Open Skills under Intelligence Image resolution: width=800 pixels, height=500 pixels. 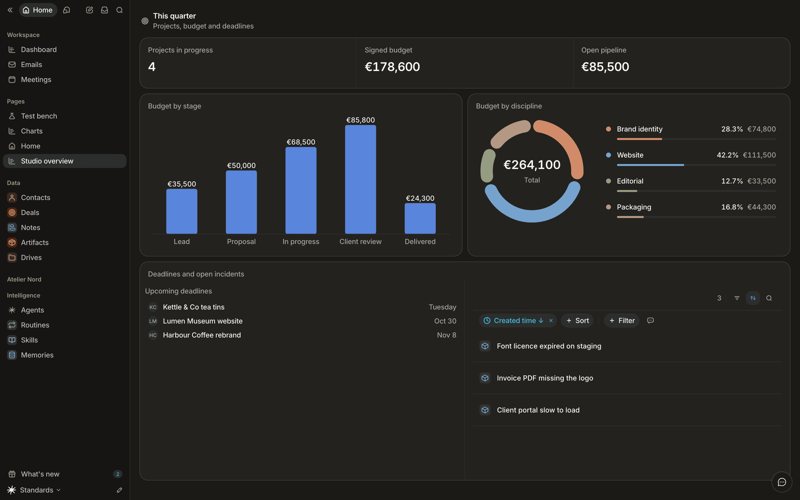pos(65,340)
